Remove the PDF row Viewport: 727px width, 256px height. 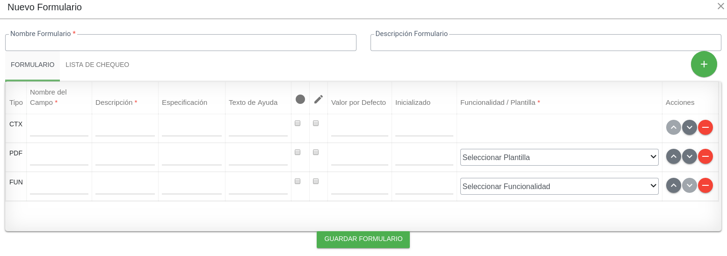[705, 156]
